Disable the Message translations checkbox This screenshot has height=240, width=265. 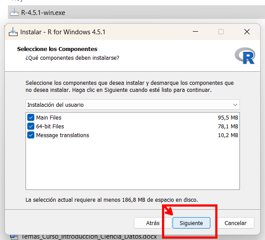[31, 135]
